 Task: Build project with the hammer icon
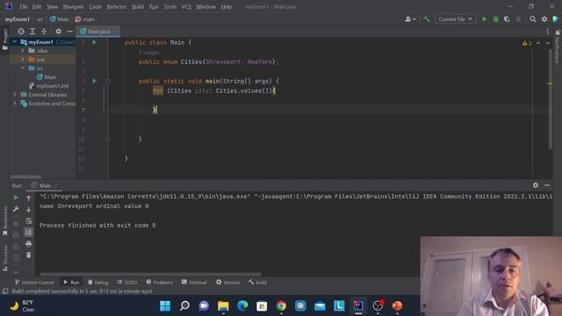(426, 19)
